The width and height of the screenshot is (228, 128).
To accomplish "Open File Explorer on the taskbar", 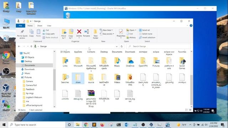I will (78, 125).
